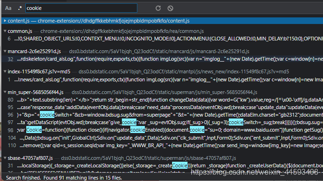Toggle the regular expression (.*) option
The image size is (323, 181).
coord(20,8)
